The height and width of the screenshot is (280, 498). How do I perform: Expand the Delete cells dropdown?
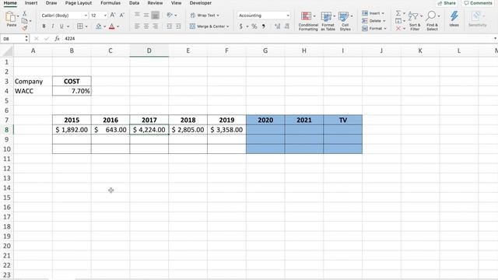[384, 21]
